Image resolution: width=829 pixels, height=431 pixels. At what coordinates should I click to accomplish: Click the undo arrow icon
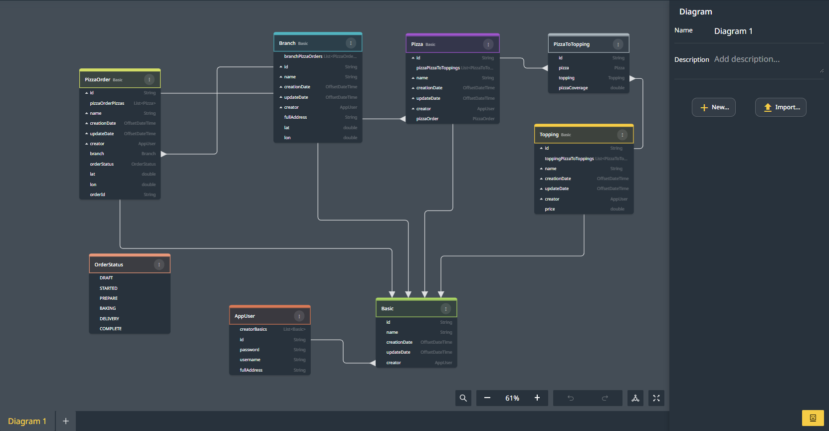pos(571,398)
